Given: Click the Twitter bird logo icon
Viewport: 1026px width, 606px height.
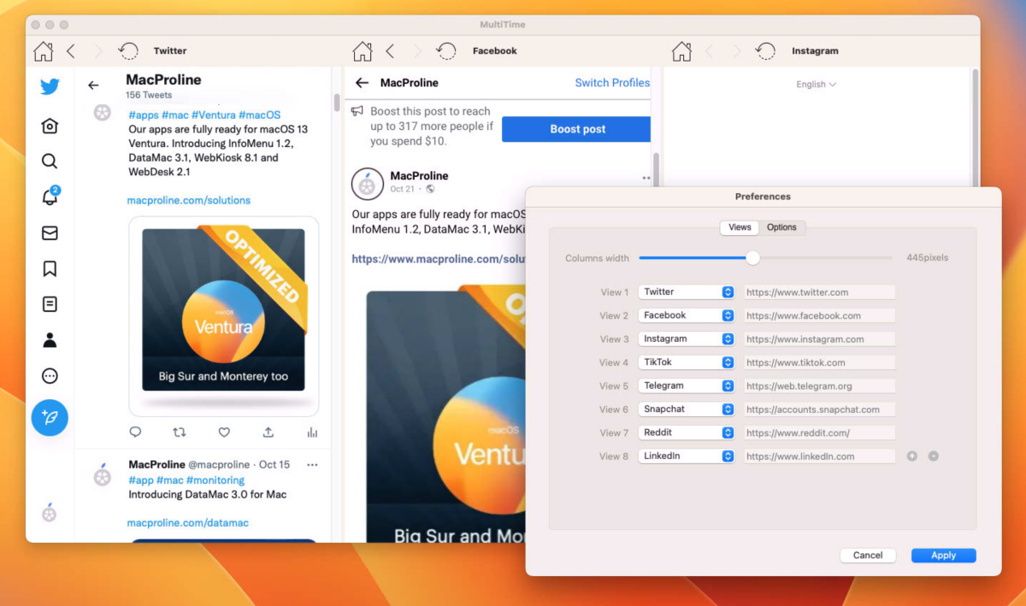Looking at the screenshot, I should 50,86.
